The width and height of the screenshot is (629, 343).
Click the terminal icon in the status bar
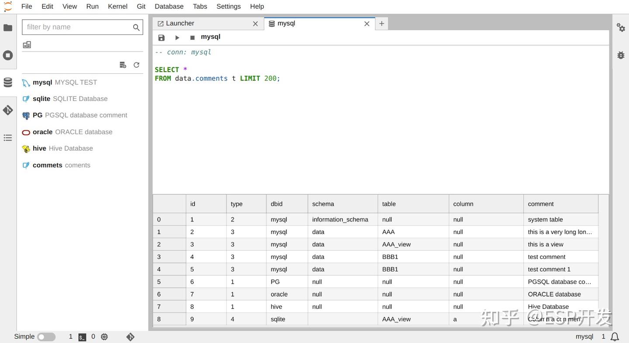pos(82,337)
